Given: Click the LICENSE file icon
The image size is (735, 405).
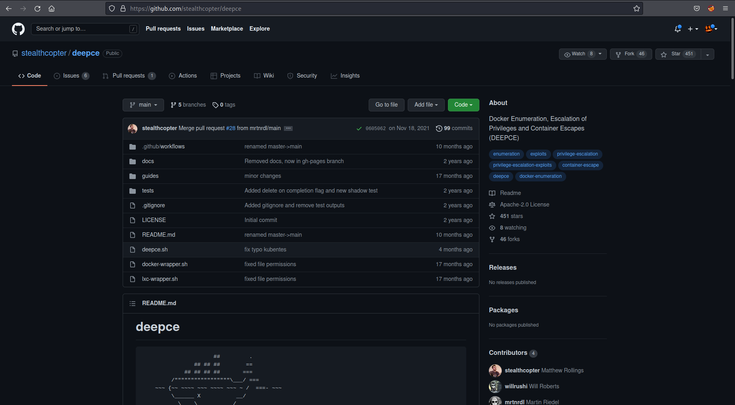Looking at the screenshot, I should tap(133, 220).
